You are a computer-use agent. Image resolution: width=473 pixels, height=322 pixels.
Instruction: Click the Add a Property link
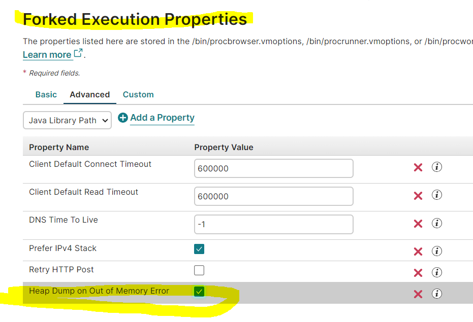point(162,118)
